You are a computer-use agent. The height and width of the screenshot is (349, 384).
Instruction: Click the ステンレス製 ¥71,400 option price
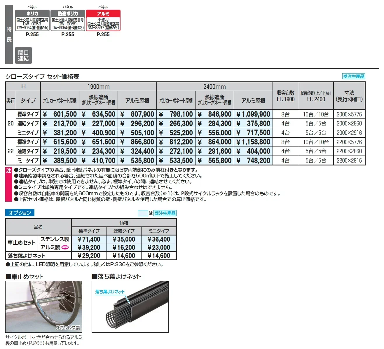(x=89, y=239)
